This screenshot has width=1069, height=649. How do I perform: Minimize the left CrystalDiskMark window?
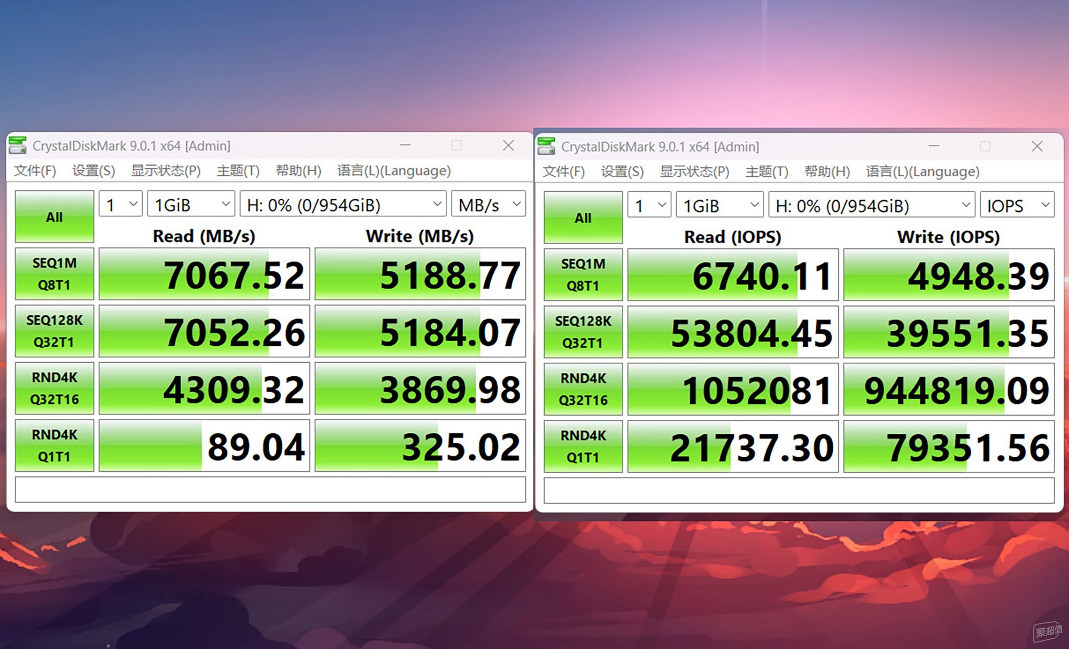(x=406, y=145)
